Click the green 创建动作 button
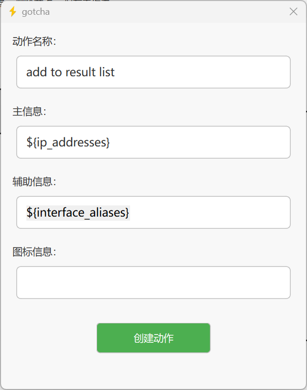Screen dimensions: 307x390 (153, 338)
